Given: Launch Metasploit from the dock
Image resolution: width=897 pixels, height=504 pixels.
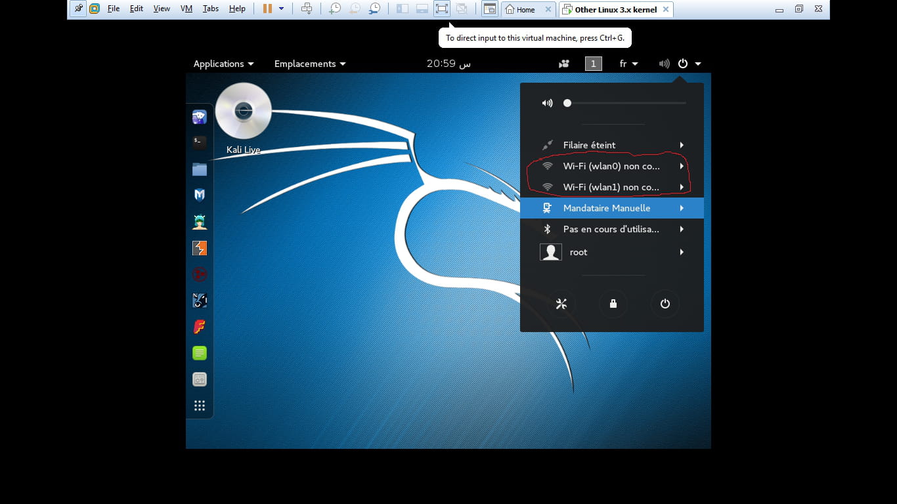Looking at the screenshot, I should pyautogui.click(x=200, y=195).
